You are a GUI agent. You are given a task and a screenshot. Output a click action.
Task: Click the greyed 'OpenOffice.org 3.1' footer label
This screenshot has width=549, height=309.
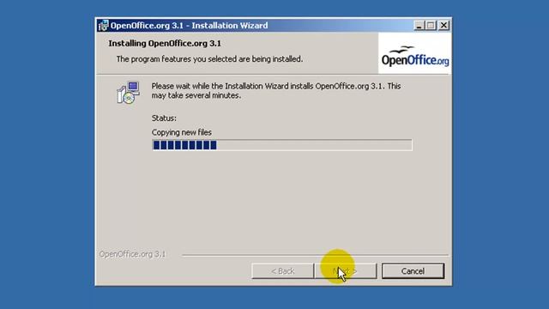(x=132, y=254)
